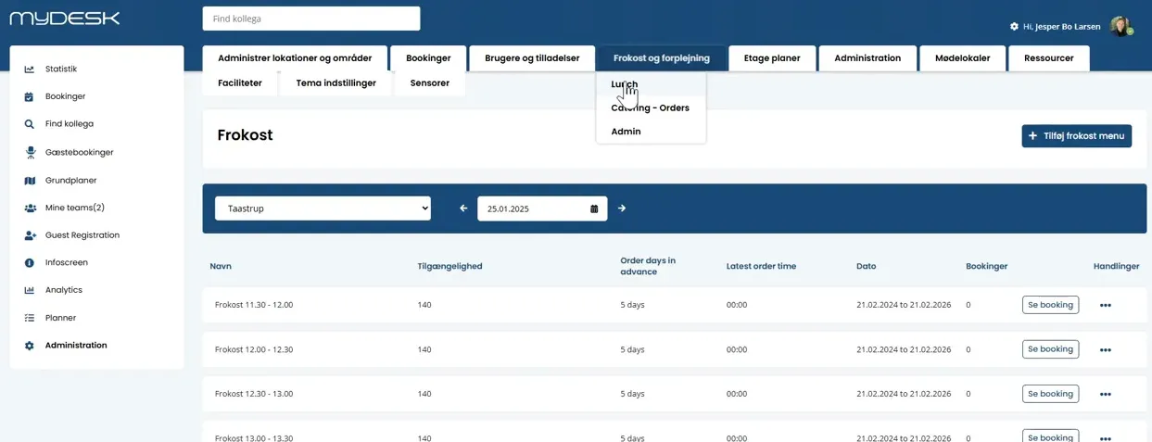Click Se booking for Frokost 13.00 - 13.30

[1050, 436]
